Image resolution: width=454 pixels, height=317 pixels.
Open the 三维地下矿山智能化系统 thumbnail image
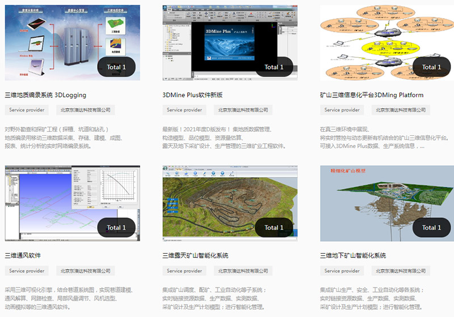tap(387, 203)
